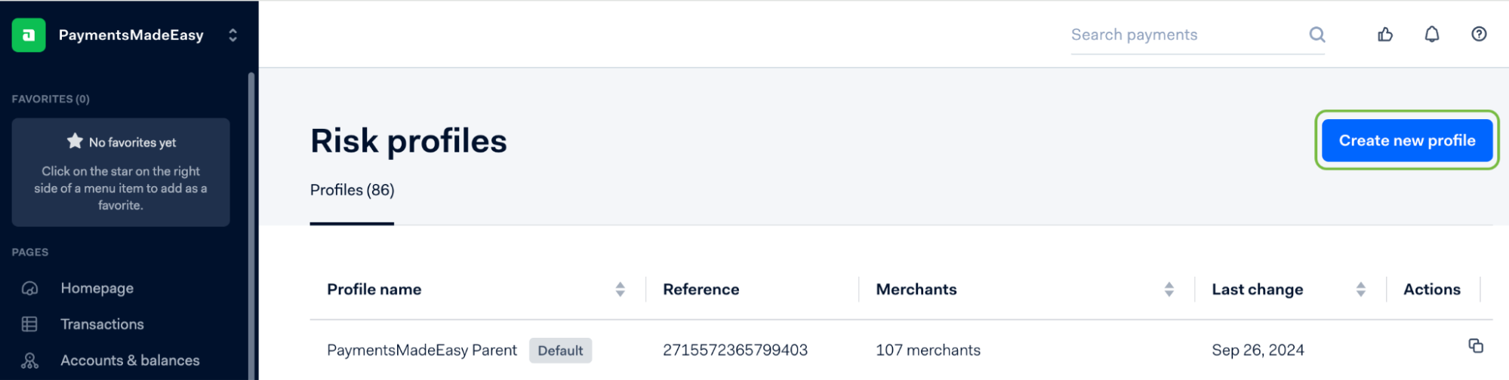
Task: Click the Transactions table icon
Action: click(x=30, y=325)
